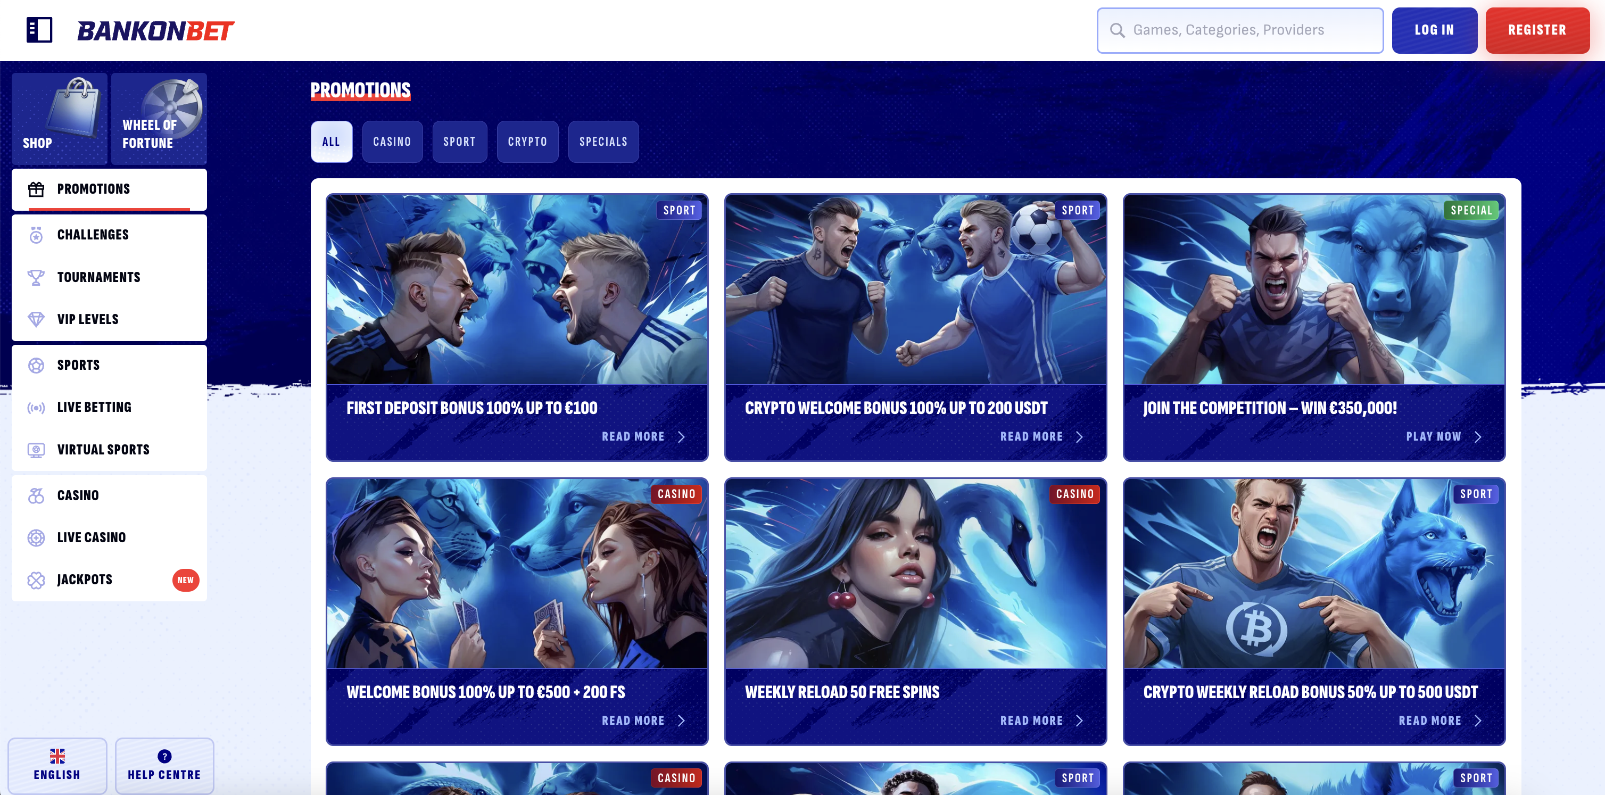Open the Help Centre button

tap(164, 766)
